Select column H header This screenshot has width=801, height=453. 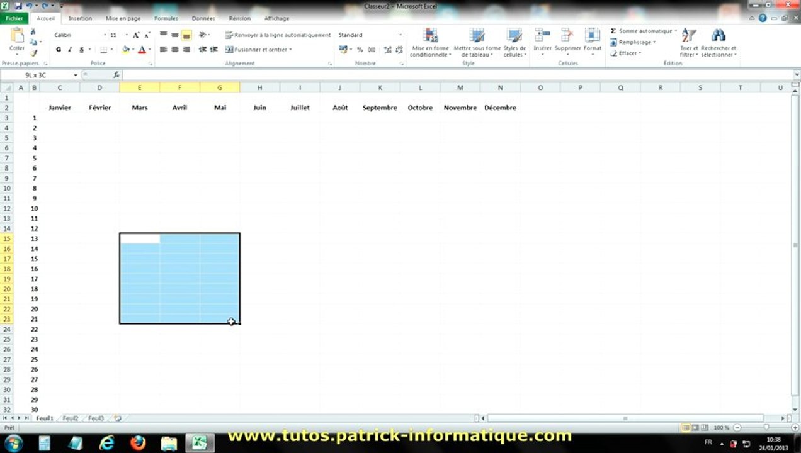click(259, 87)
